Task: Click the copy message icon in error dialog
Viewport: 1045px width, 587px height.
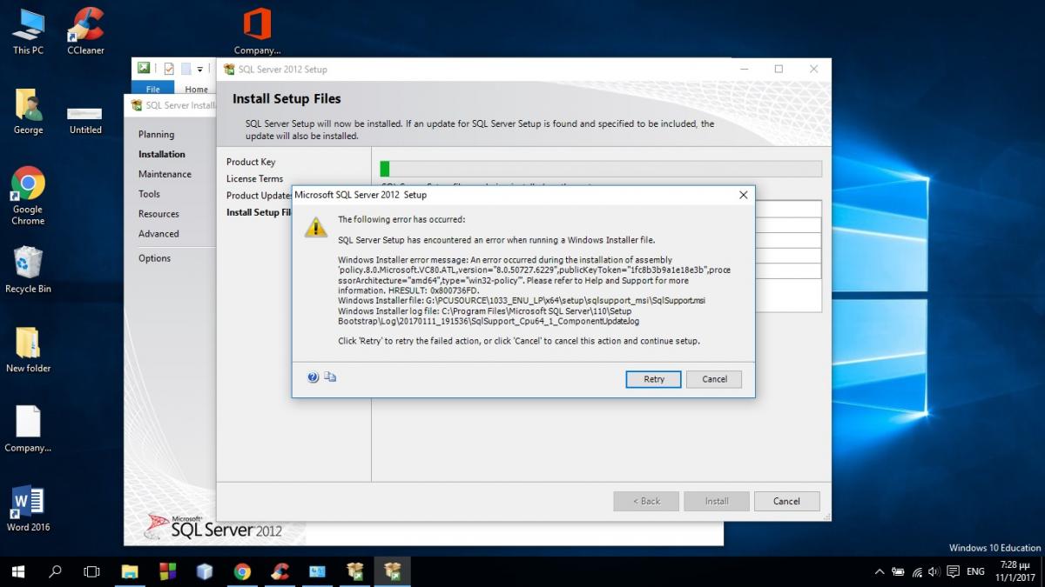Action: (x=330, y=377)
